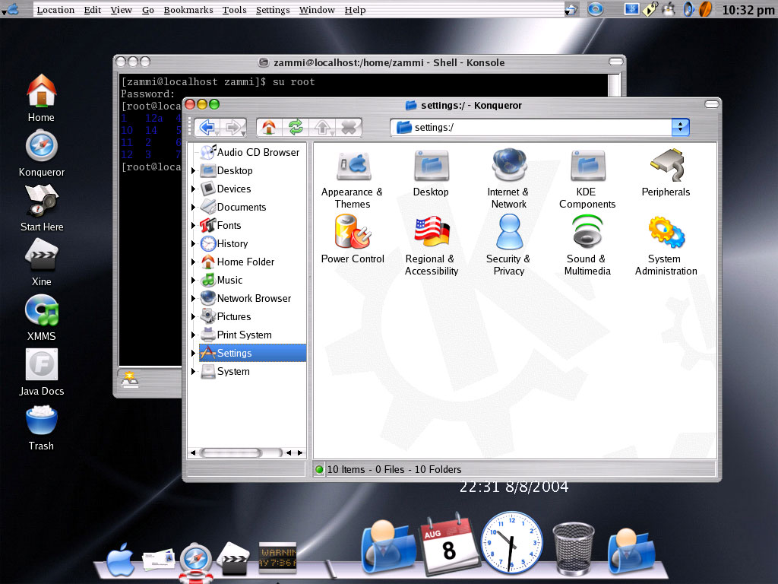Screen dimensions: 778x584
Task: Open the AUG 8 calendar in dock
Action: [x=448, y=544]
